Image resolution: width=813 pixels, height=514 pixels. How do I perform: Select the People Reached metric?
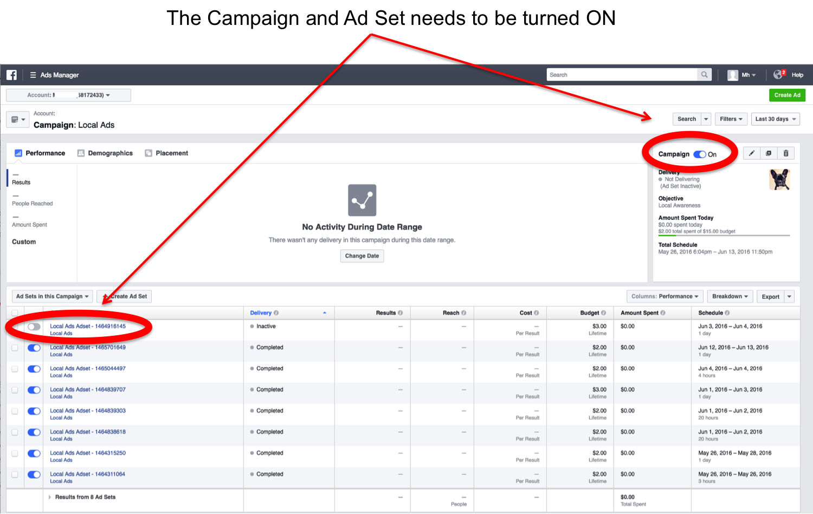coord(33,200)
